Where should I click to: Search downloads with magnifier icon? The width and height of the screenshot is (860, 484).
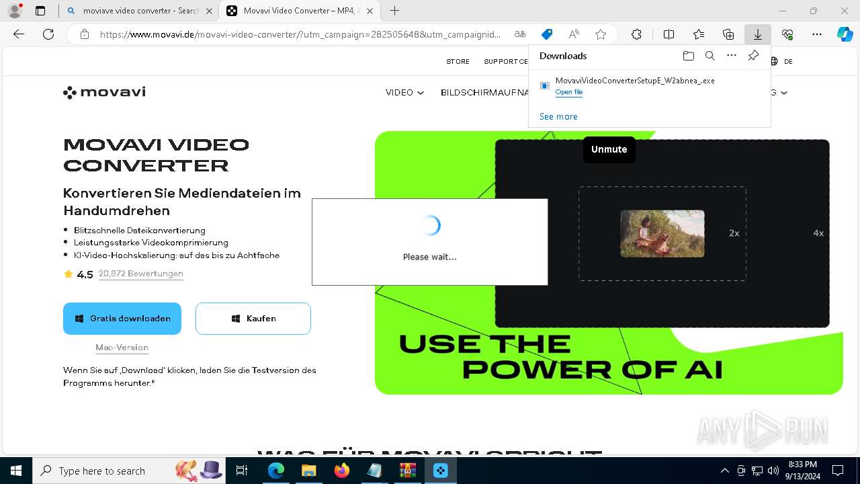710,56
